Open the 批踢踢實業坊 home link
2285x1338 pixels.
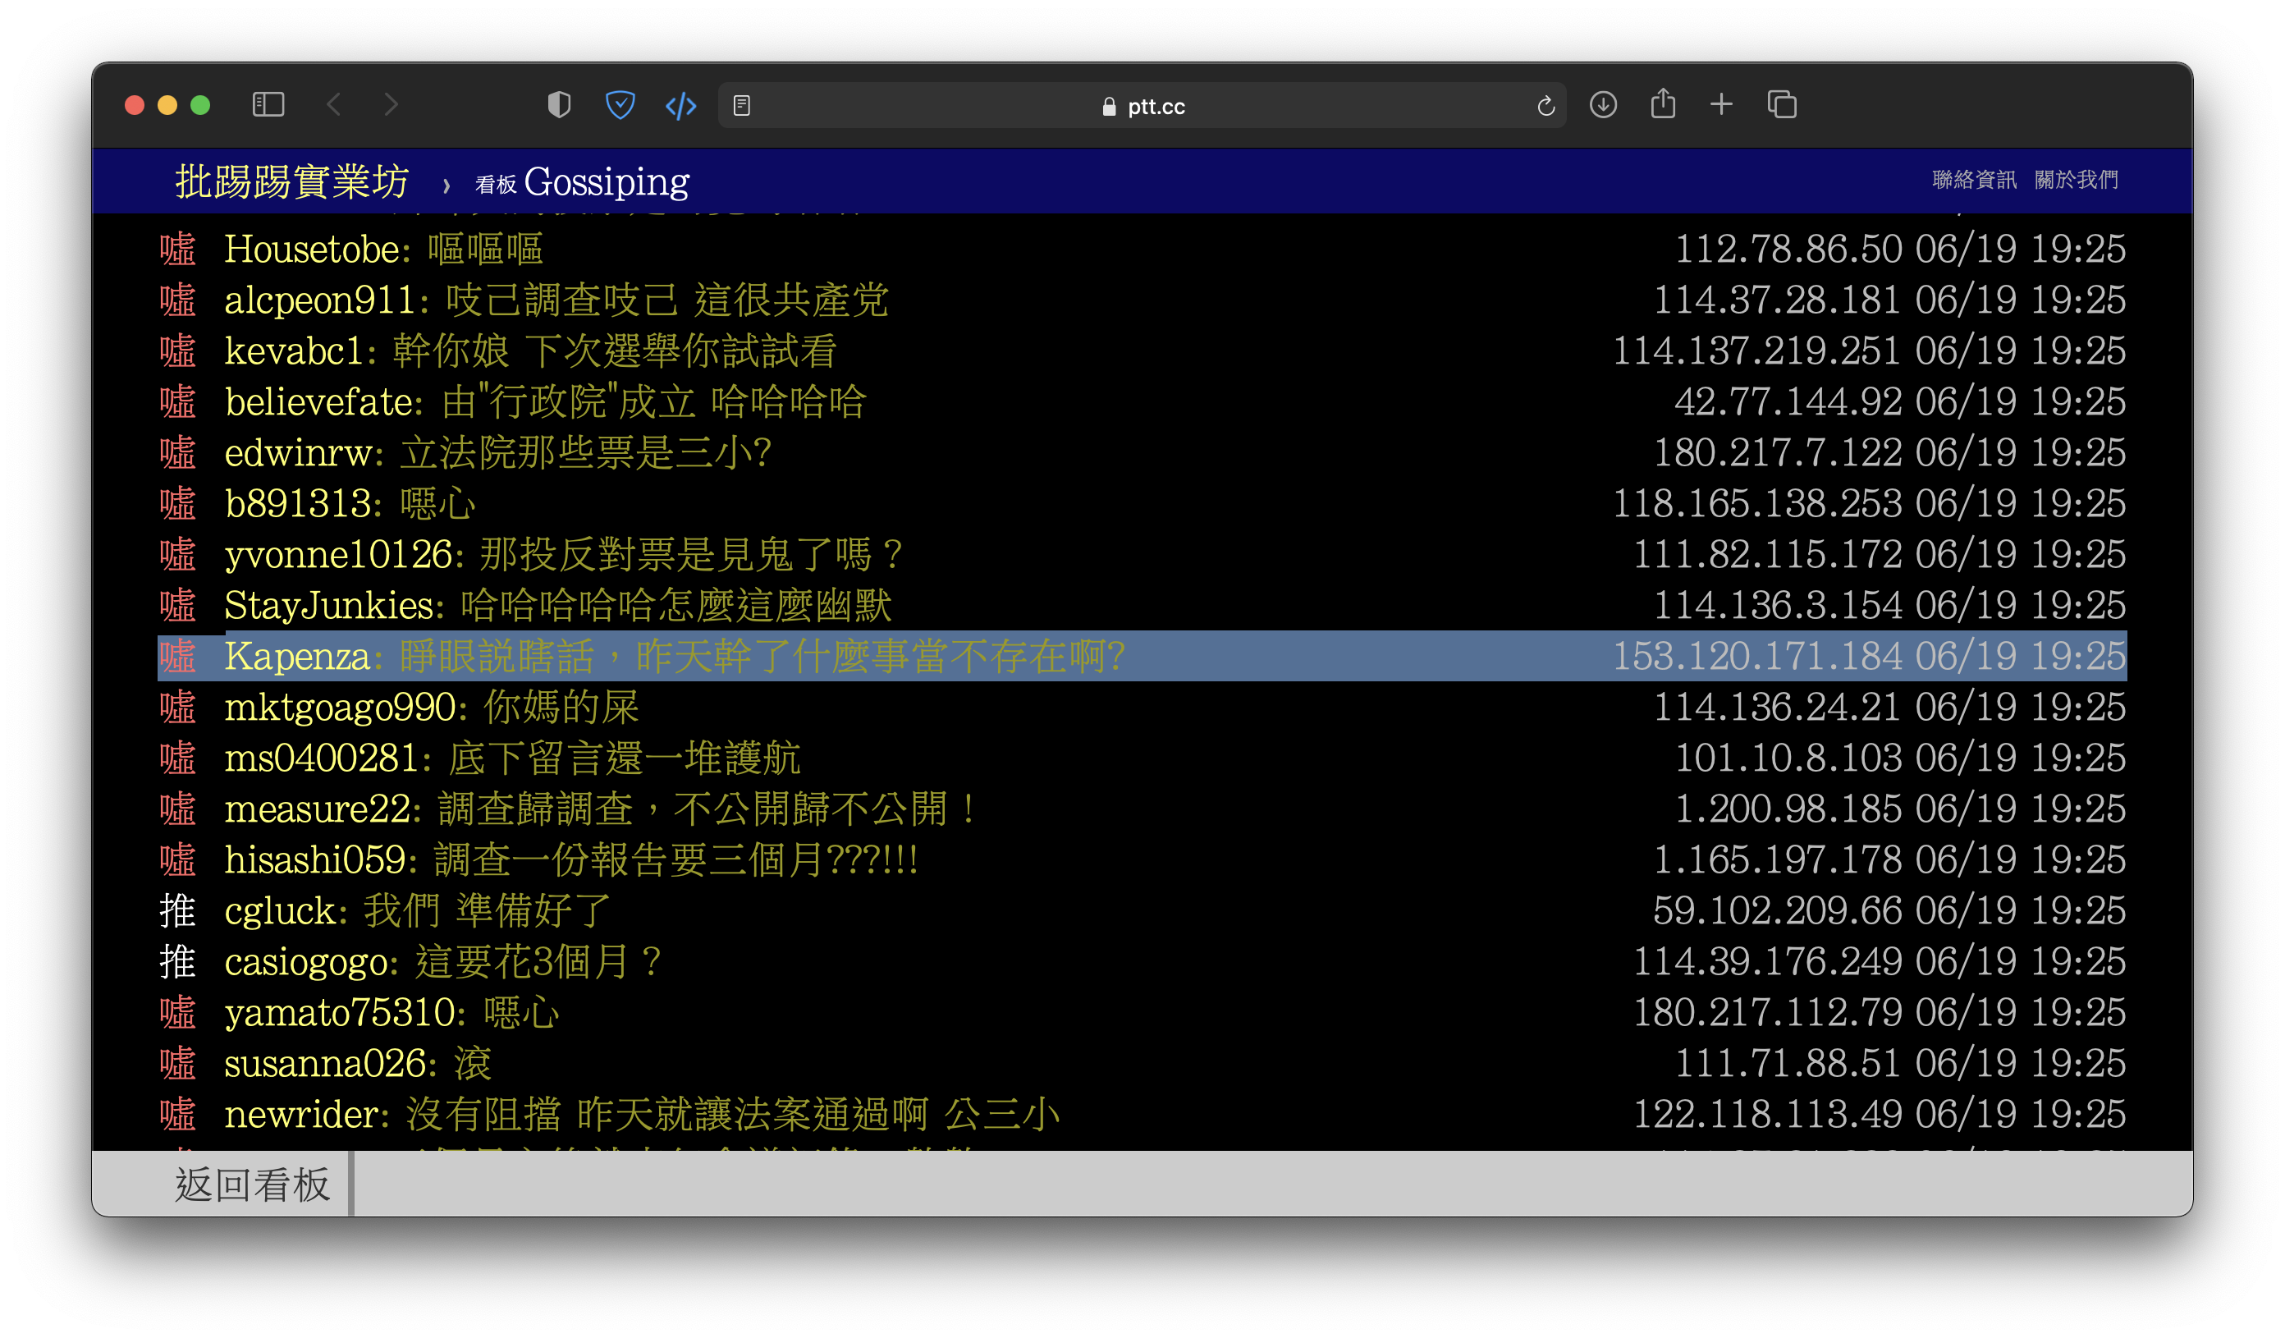292,181
